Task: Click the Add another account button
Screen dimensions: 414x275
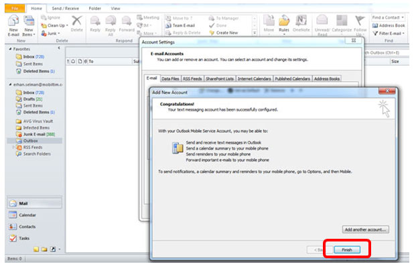Action: (x=365, y=229)
